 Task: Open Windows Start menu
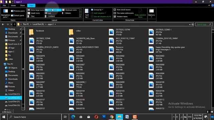tap(4, 117)
